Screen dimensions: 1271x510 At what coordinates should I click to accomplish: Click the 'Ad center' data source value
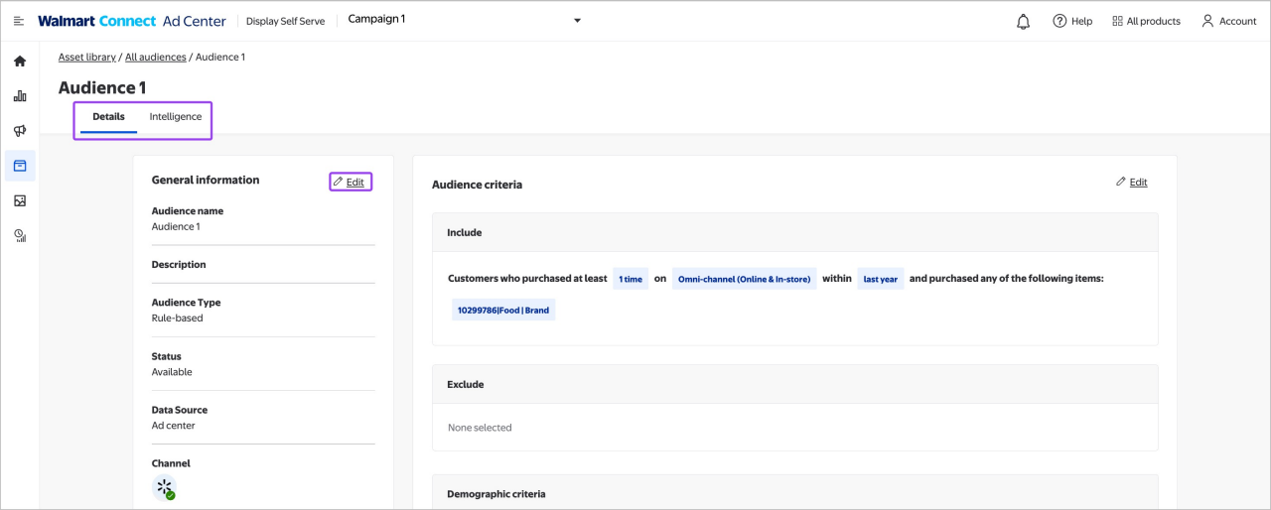[x=174, y=426]
